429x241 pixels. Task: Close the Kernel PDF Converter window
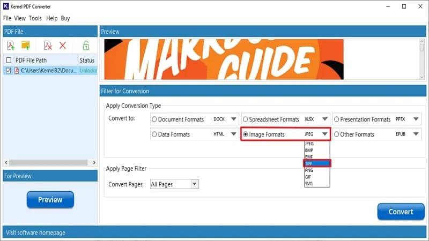(420, 6)
